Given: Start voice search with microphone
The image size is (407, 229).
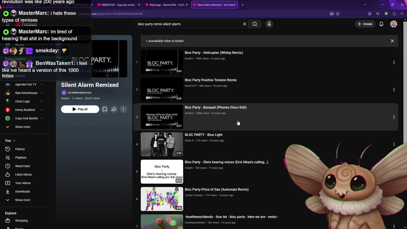Looking at the screenshot, I should tap(269, 24).
